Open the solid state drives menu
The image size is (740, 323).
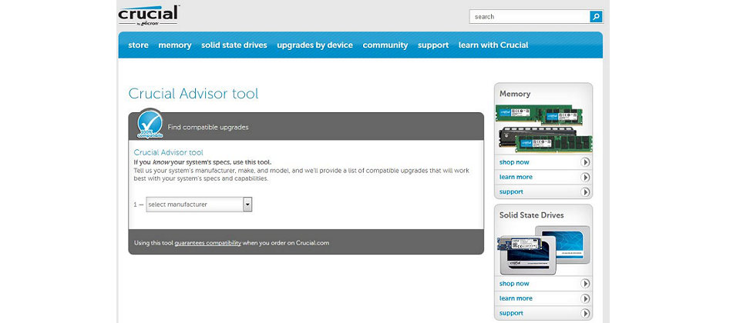(x=234, y=45)
